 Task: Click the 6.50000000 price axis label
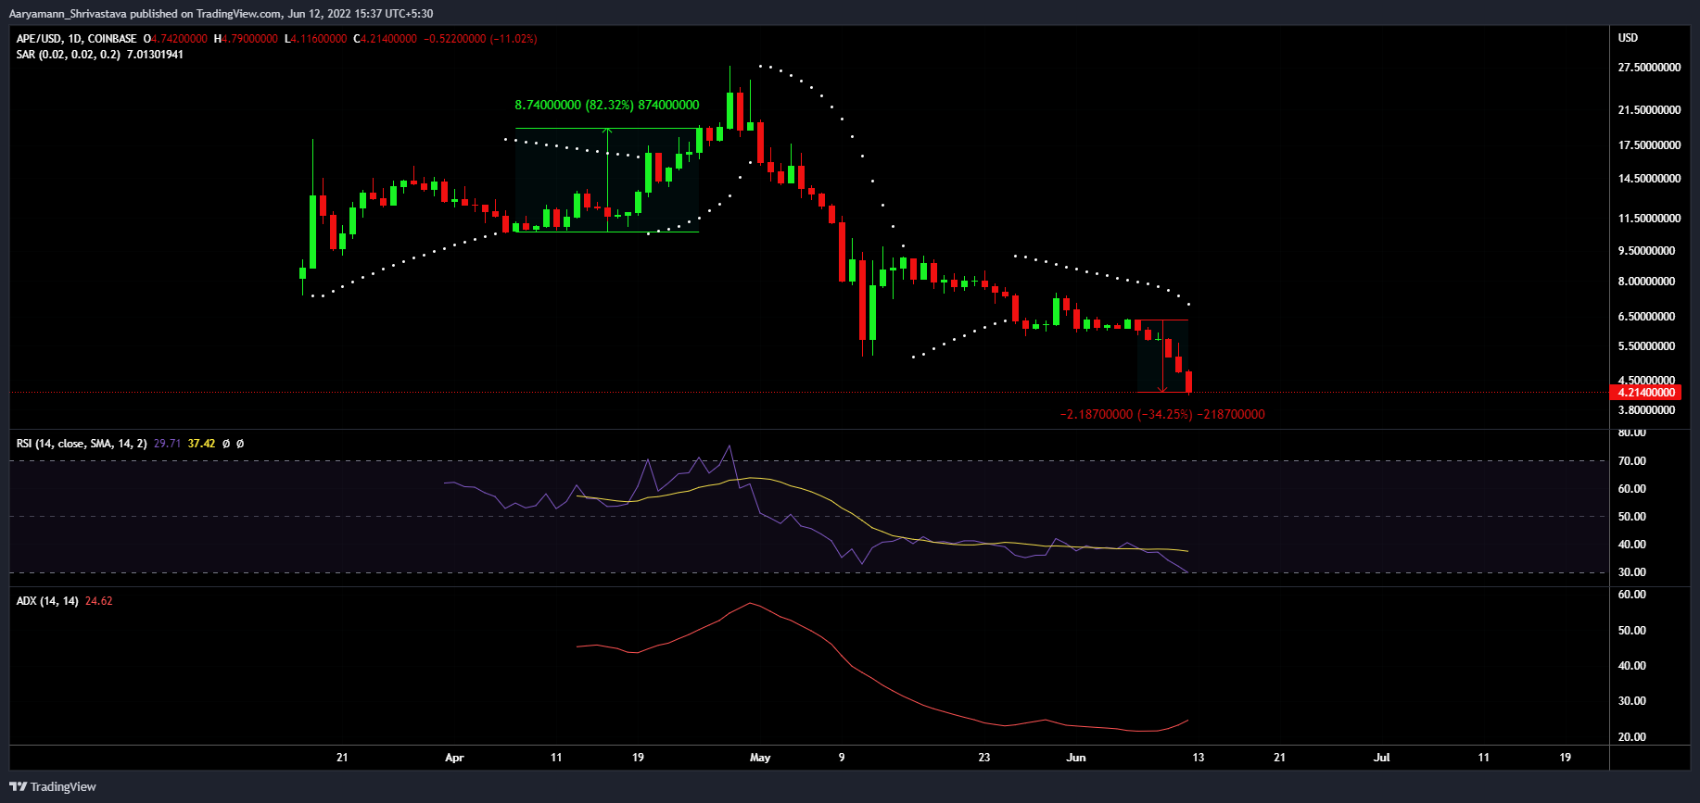point(1646,317)
